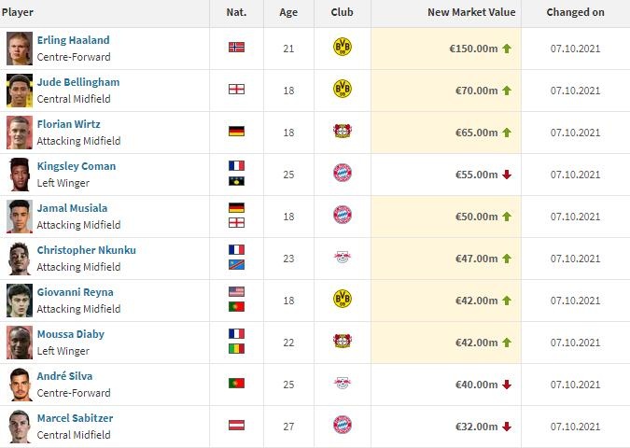630x448 pixels.
Task: Open Marcel Sabitzer player profile link
Action: 75,418
